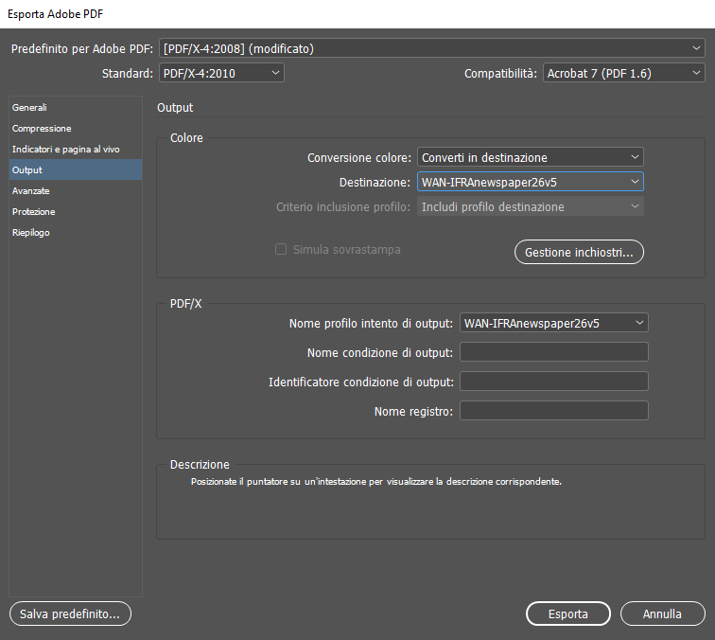Open the Predefinito per Adobe PDF dropdown
Screen dimensions: 715x640
[432, 48]
